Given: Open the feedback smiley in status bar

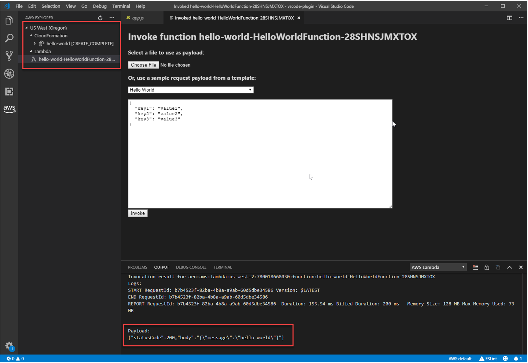Looking at the screenshot, I should [x=505, y=359].
